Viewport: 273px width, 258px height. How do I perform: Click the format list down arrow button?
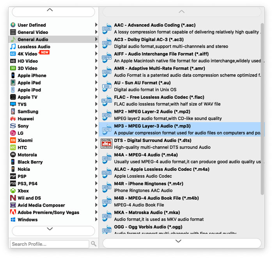click(182, 243)
